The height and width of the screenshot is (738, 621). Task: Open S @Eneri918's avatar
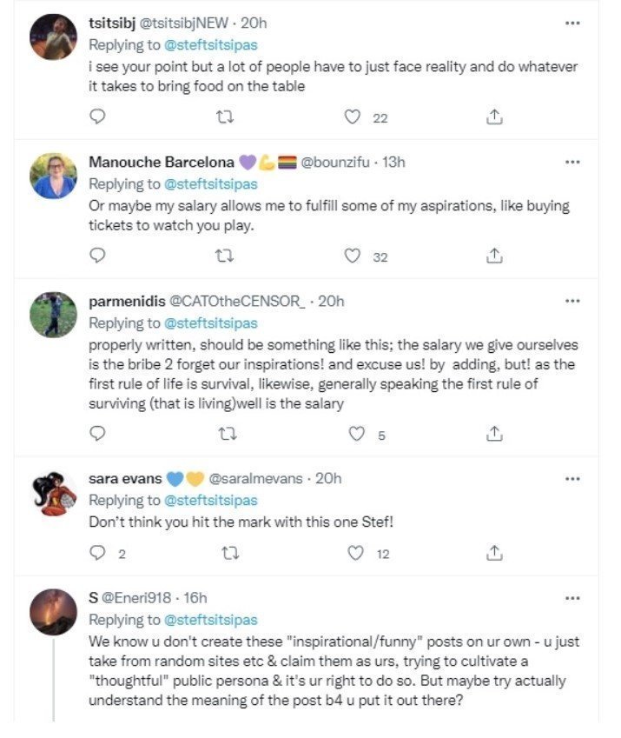pyautogui.click(x=53, y=612)
